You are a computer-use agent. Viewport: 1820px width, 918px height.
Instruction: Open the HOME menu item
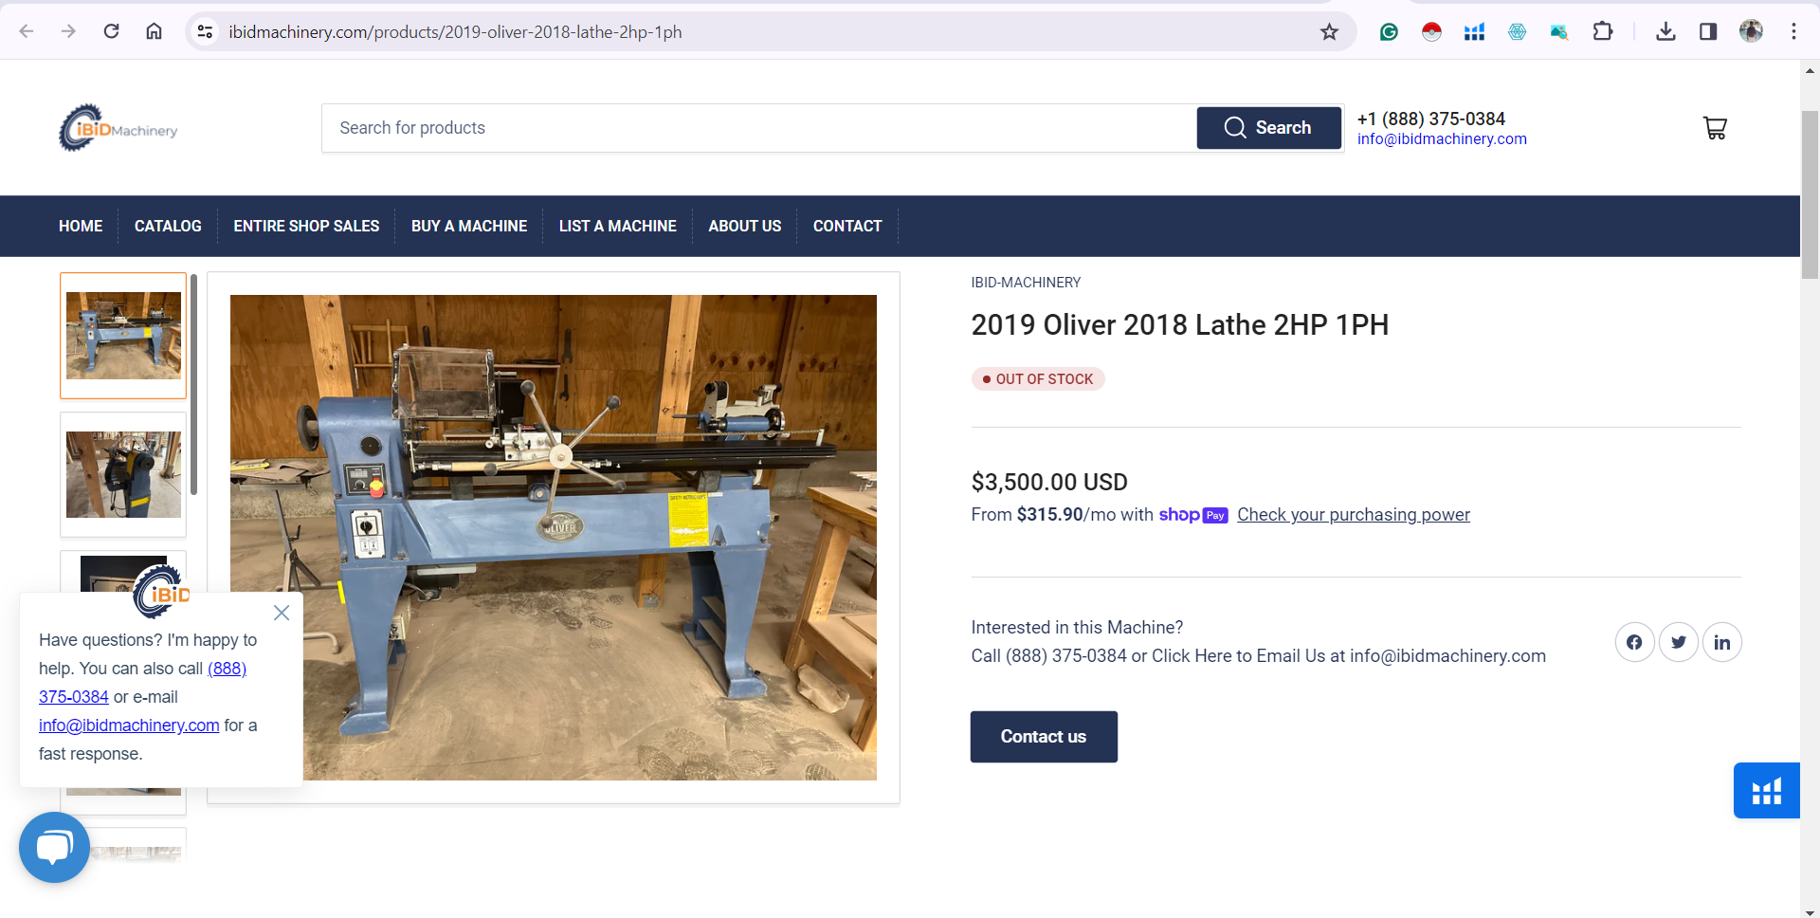[81, 226]
